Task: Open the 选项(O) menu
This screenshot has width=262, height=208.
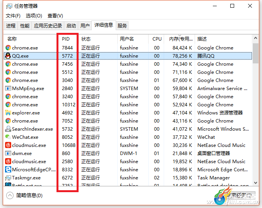Action: coord(34,16)
